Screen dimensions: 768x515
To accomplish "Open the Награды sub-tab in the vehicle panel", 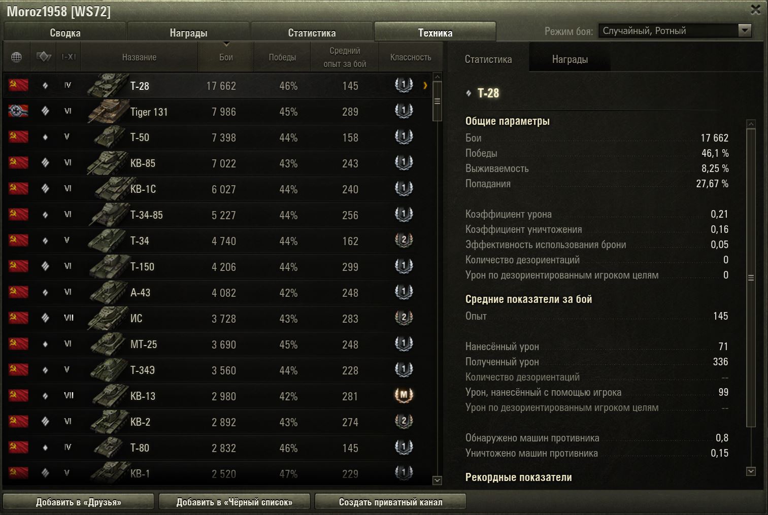I will (570, 59).
